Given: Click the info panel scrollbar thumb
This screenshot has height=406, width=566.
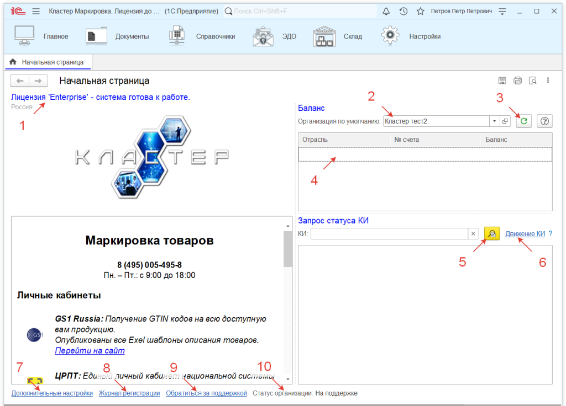Looking at the screenshot, I should (x=287, y=249).
